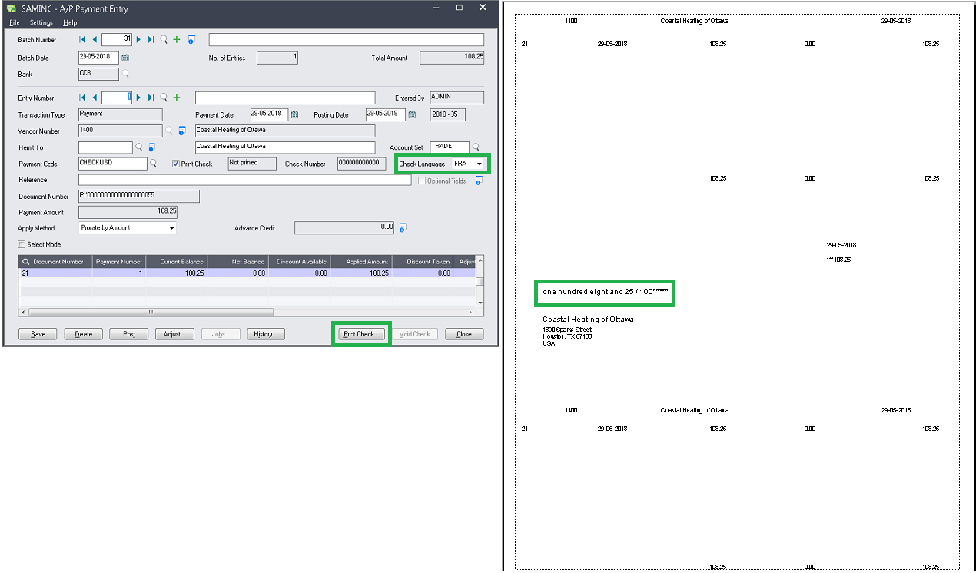Open the Check Language dropdown
The height and width of the screenshot is (573, 979).
click(x=480, y=164)
